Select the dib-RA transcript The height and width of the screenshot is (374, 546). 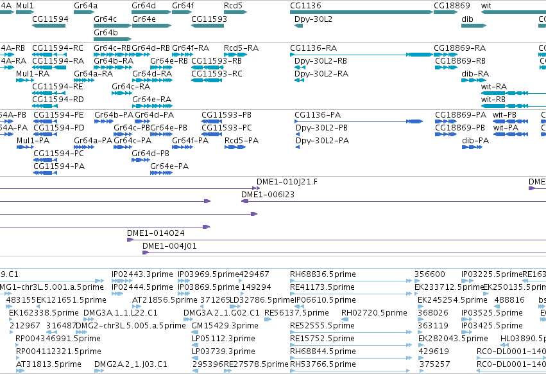coord(473,80)
